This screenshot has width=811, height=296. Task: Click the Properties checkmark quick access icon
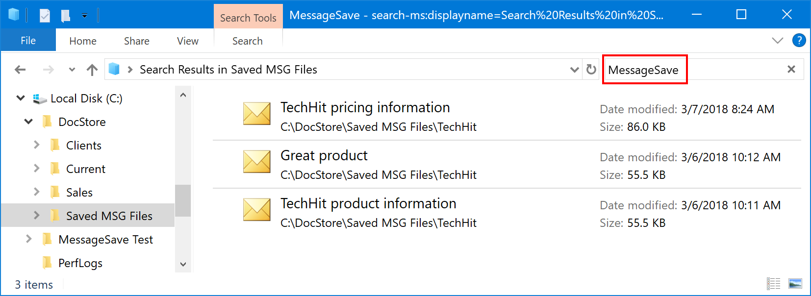[45, 16]
